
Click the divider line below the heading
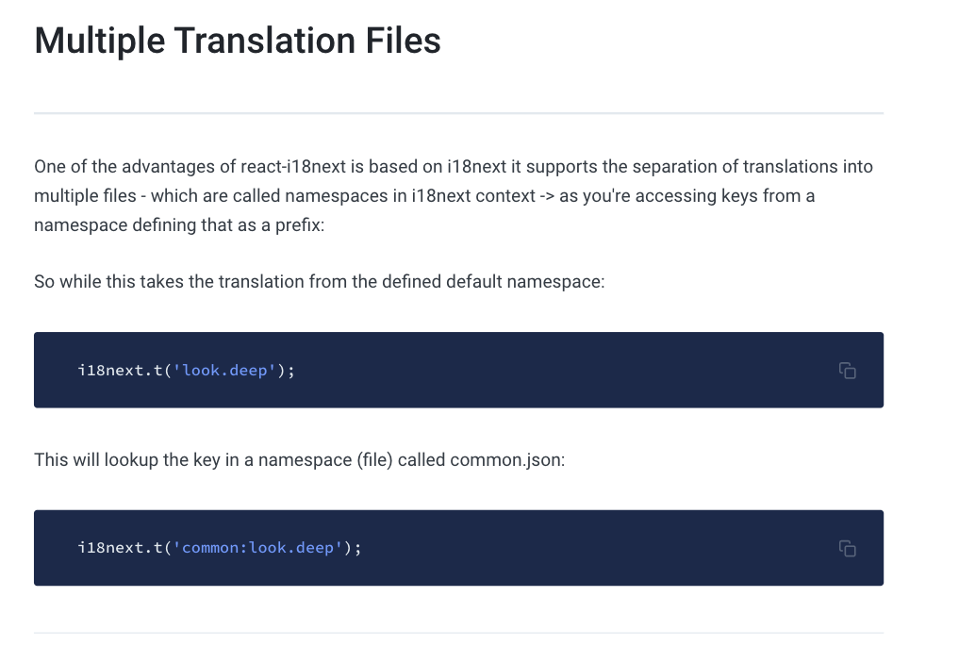click(458, 113)
